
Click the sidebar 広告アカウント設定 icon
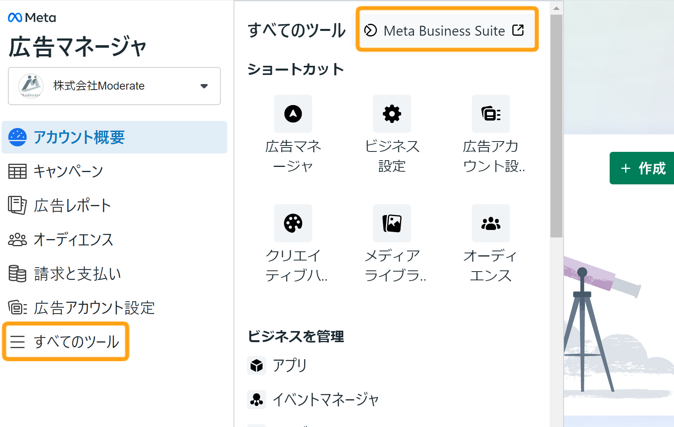(17, 308)
